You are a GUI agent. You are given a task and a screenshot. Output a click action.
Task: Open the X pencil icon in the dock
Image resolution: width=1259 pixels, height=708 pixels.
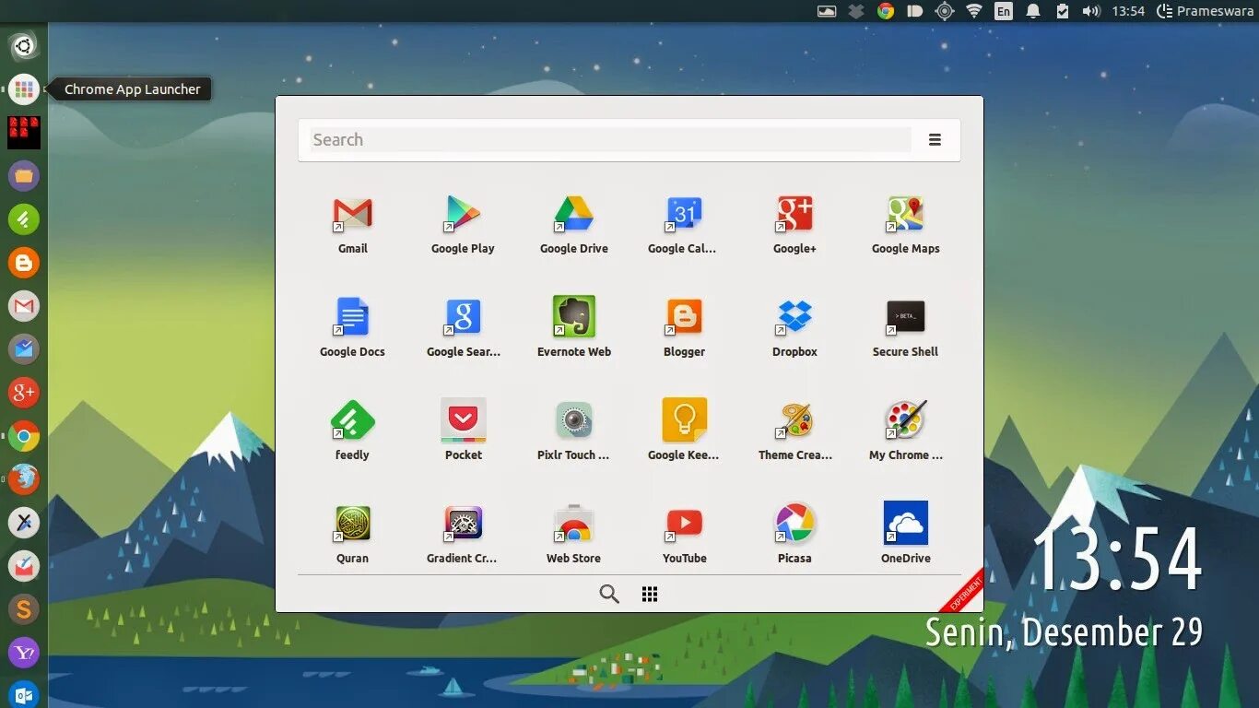pos(24,523)
